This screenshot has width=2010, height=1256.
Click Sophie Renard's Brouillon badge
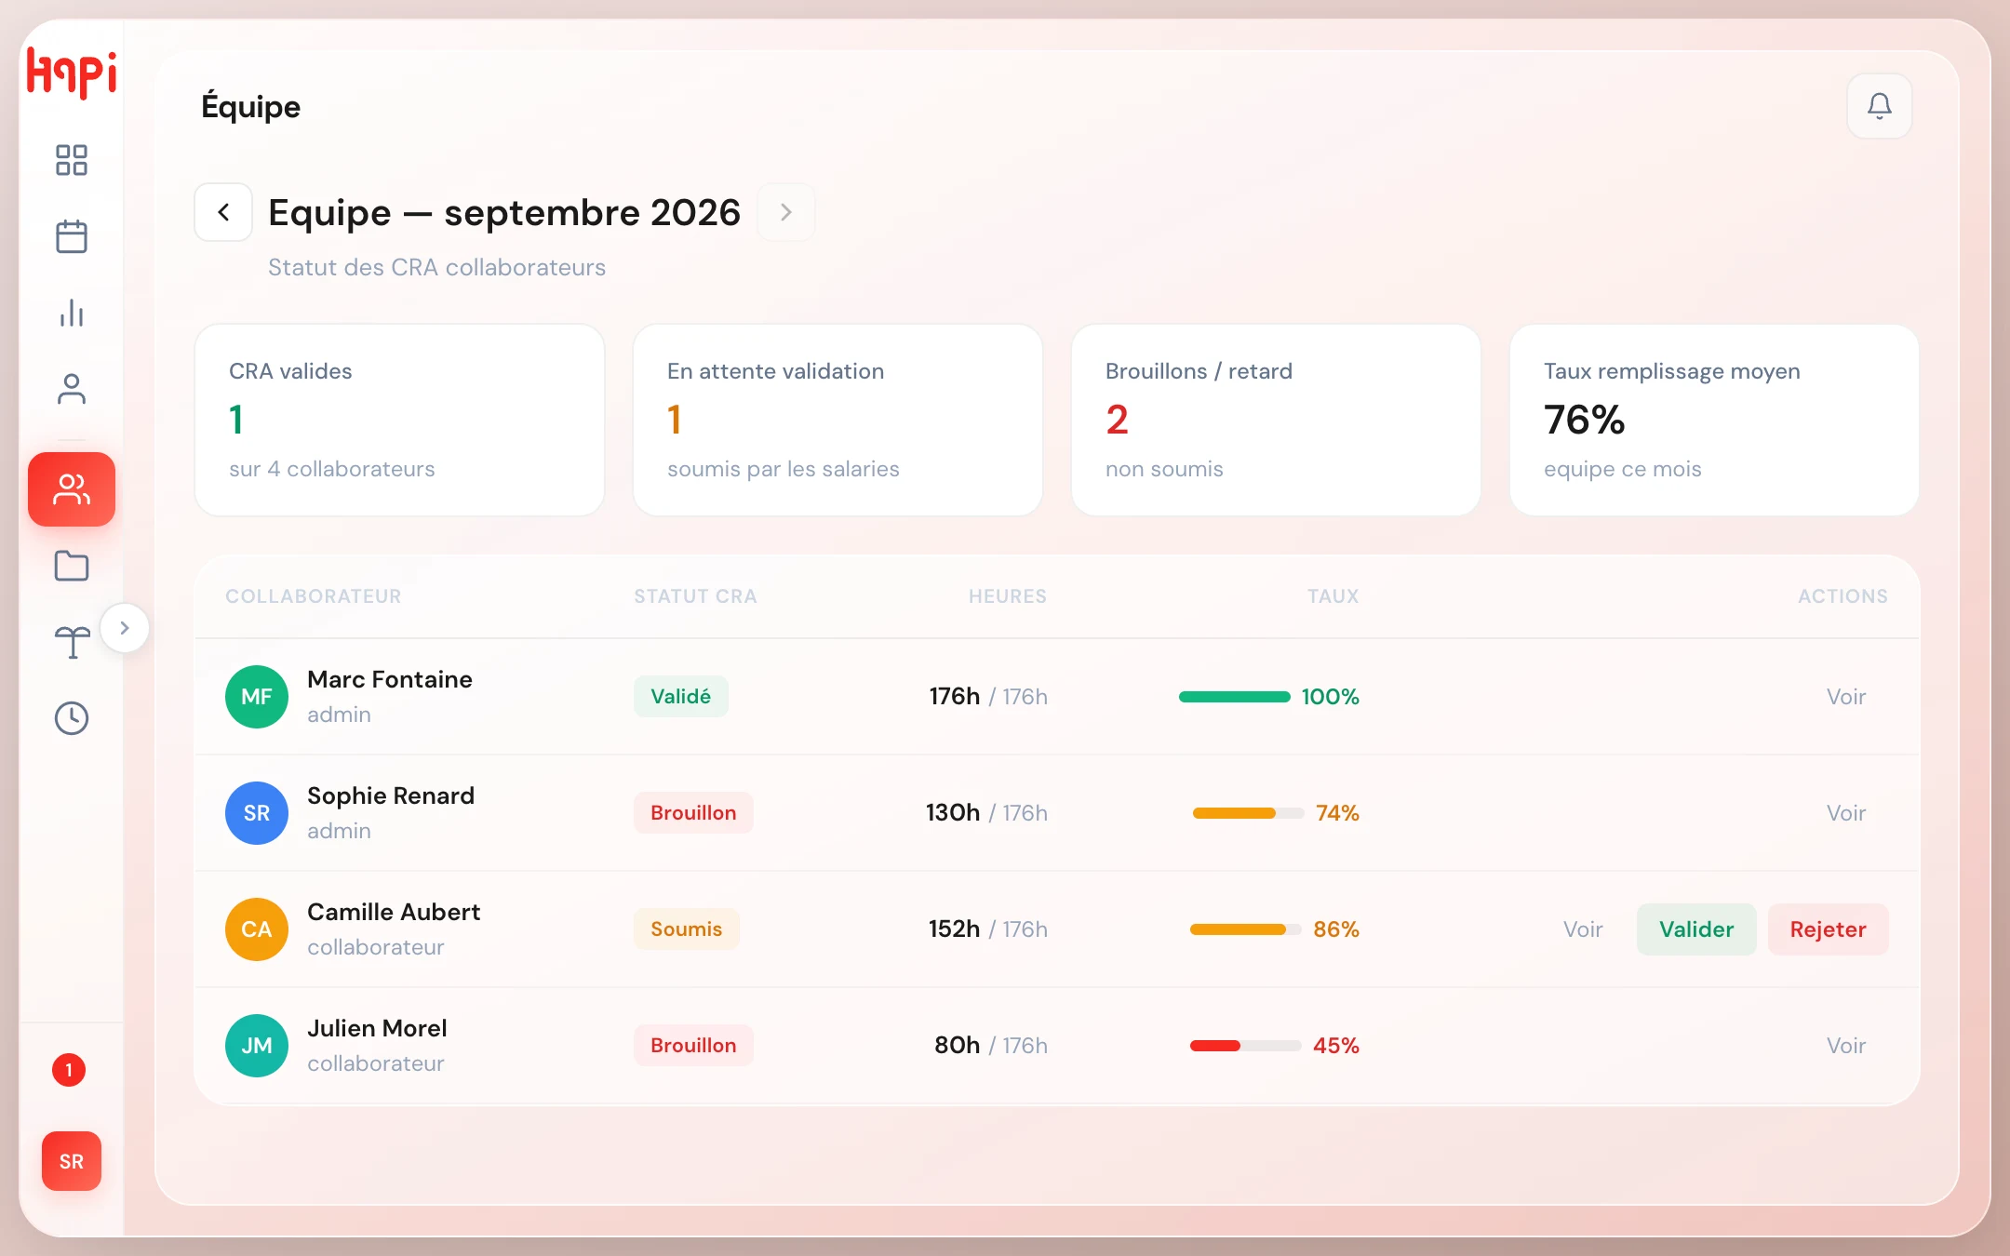coord(694,813)
